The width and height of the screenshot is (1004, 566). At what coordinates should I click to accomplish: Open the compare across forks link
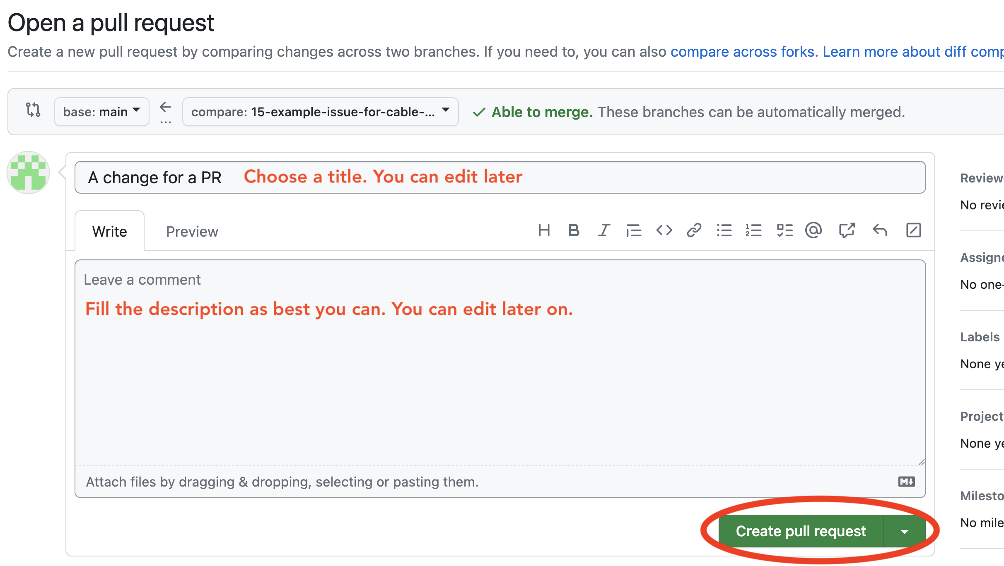pyautogui.click(x=742, y=52)
